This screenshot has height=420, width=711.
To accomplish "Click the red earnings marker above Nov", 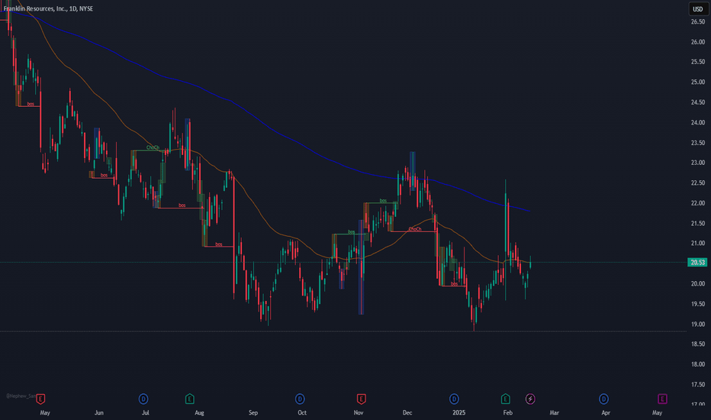I will pos(361,399).
